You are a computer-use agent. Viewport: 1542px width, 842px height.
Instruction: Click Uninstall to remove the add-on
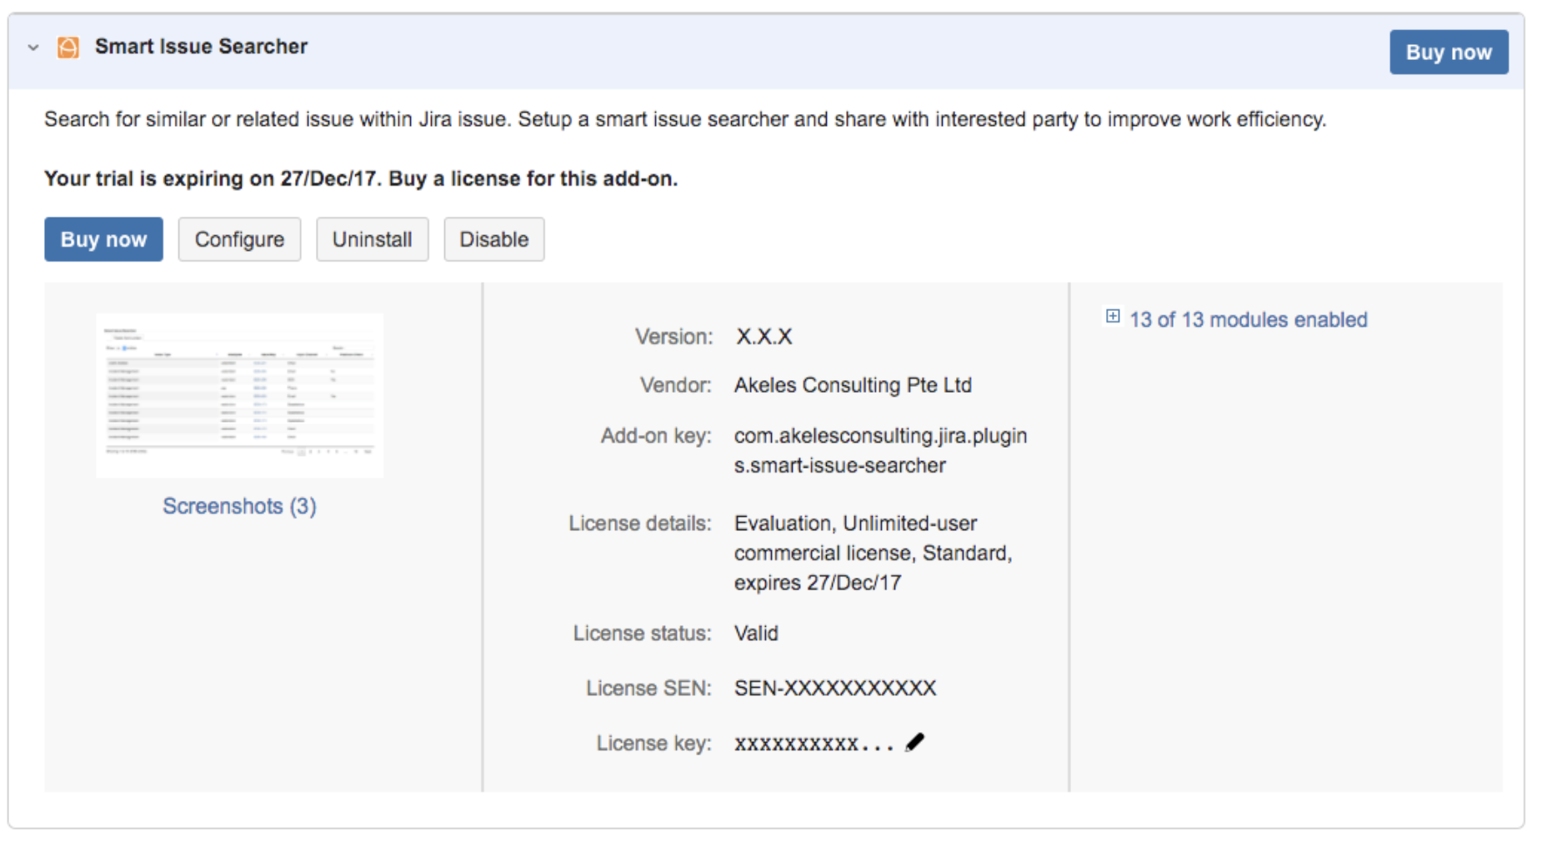372,239
